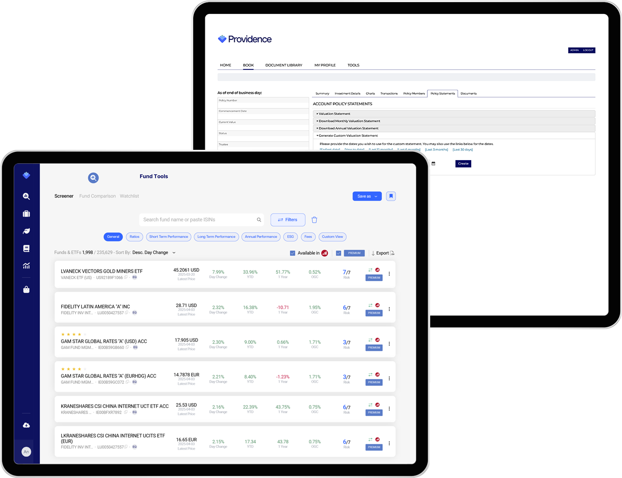The width and height of the screenshot is (622, 478).
Task: Select Short Term Performance pill
Action: 168,236
